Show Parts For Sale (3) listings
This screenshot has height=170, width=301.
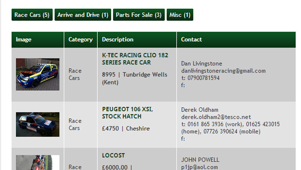pyautogui.click(x=139, y=15)
